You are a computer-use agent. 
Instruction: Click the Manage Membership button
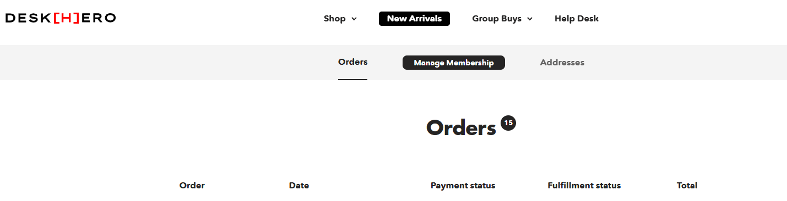pyautogui.click(x=454, y=63)
